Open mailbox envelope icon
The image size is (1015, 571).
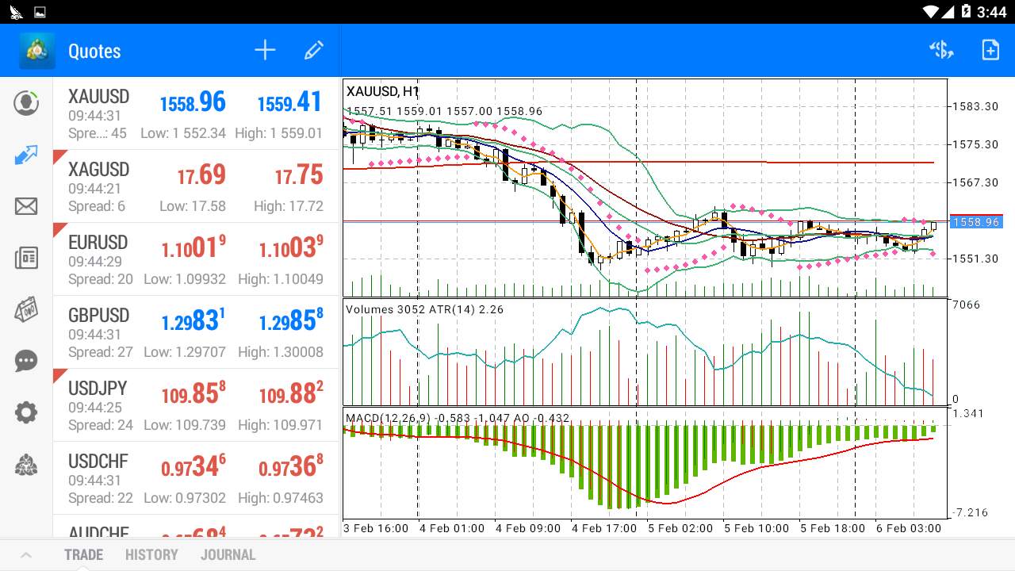point(26,207)
